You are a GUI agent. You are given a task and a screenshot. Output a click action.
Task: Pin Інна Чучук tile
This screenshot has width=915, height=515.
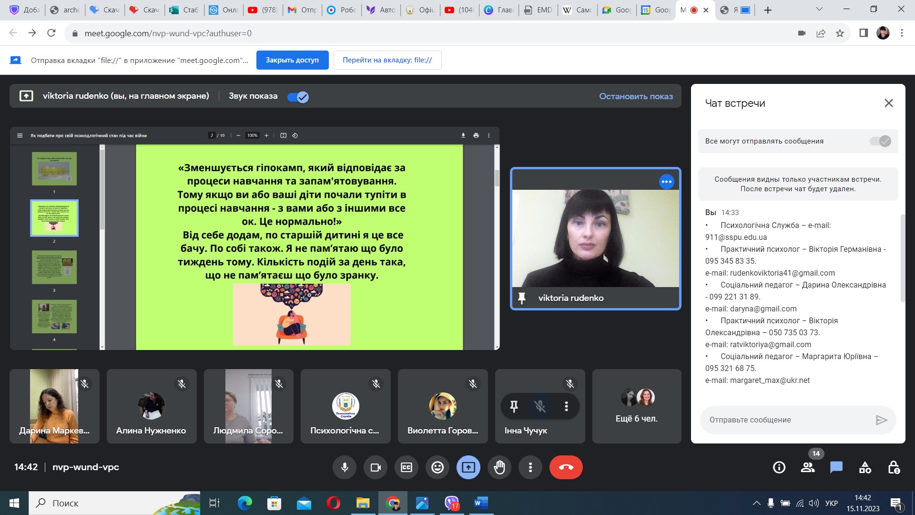tap(514, 406)
